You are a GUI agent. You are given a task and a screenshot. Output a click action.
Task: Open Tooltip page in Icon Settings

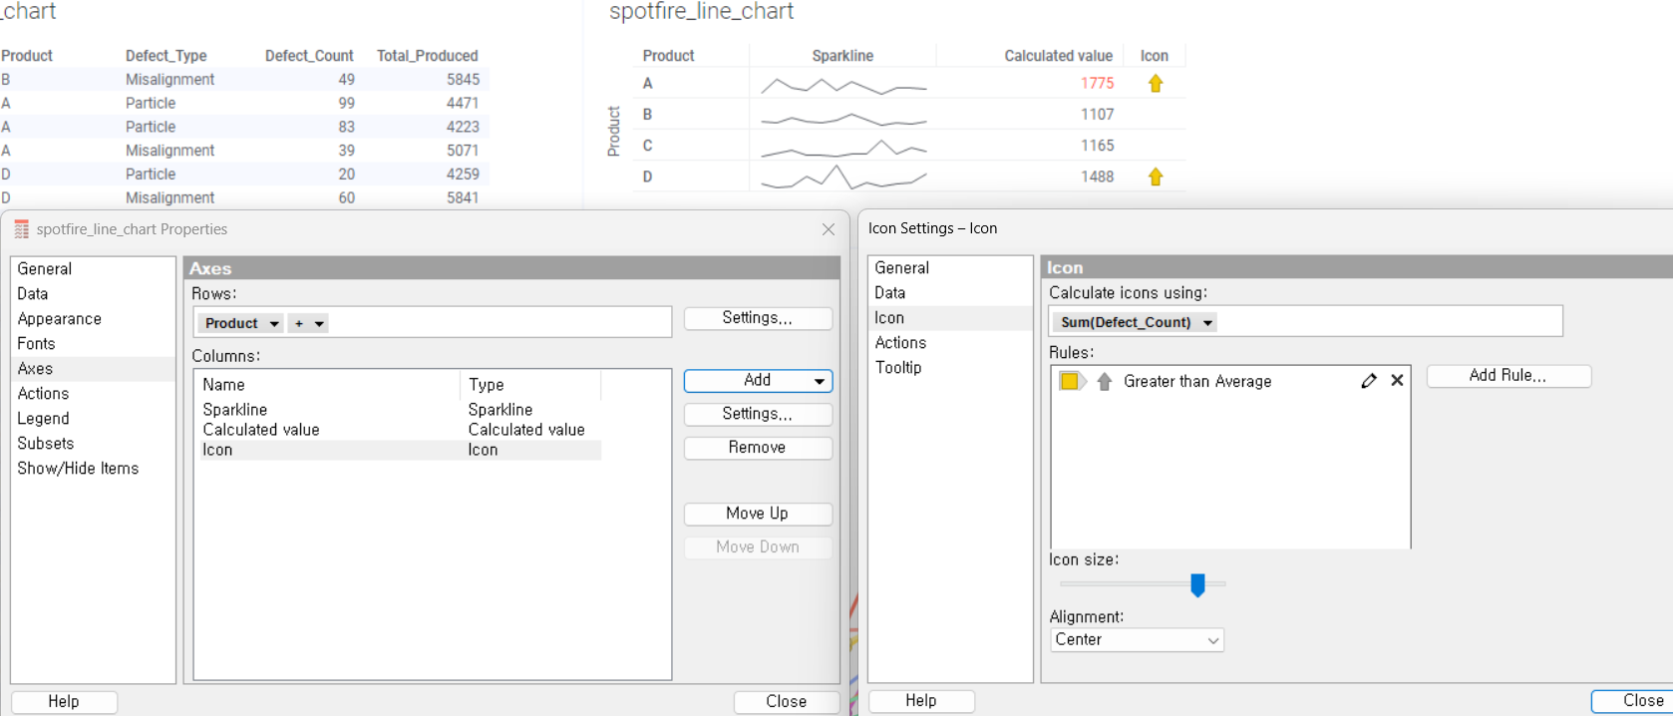[x=898, y=368]
